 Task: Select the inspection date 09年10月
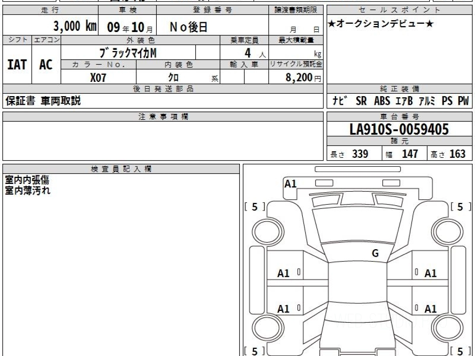[x=129, y=27]
